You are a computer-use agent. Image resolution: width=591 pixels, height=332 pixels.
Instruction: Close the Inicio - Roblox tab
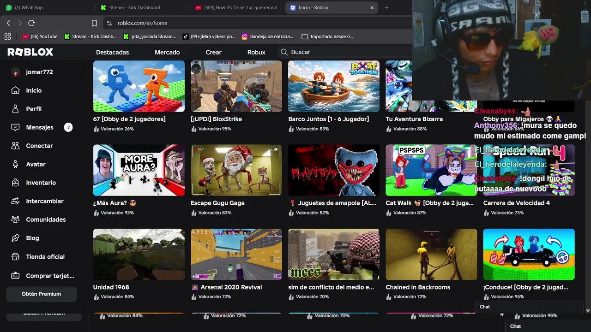[x=372, y=7]
